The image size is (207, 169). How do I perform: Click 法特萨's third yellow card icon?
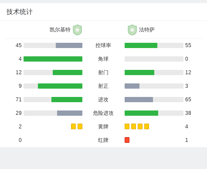click(x=140, y=127)
